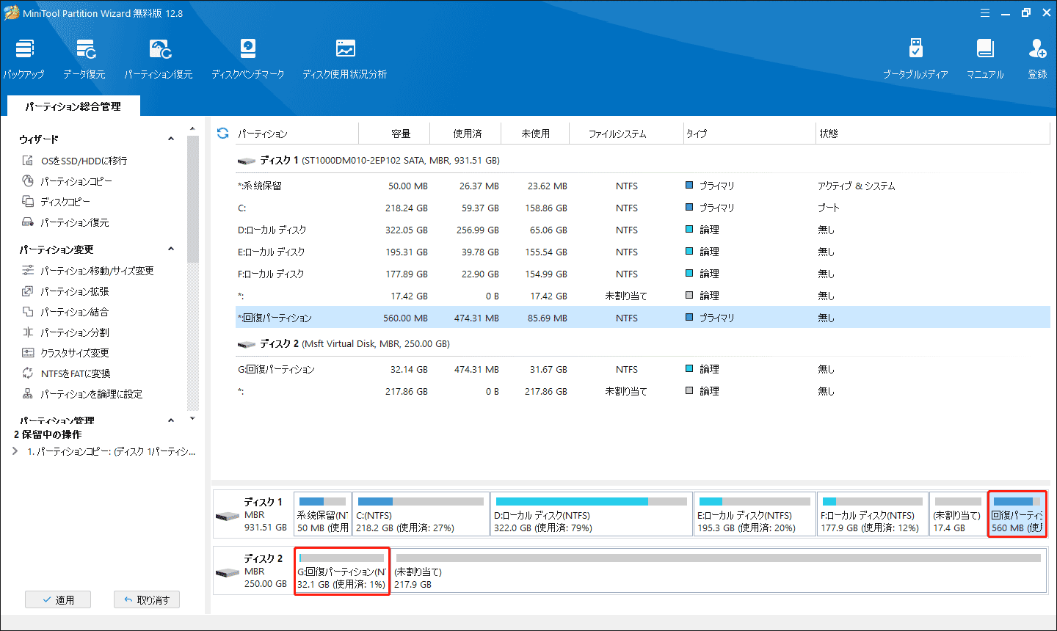
Task: Click the 適用 button
Action: (x=58, y=599)
